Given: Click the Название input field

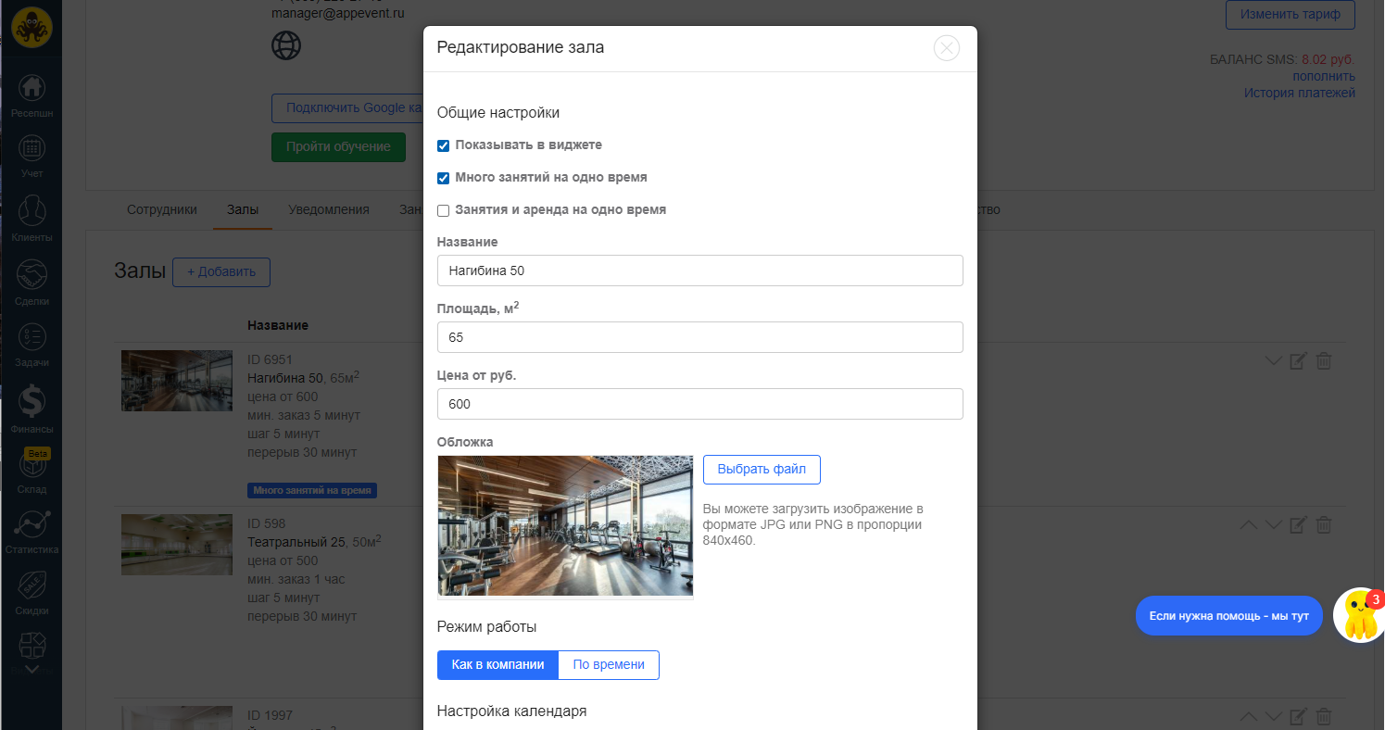Looking at the screenshot, I should (699, 271).
